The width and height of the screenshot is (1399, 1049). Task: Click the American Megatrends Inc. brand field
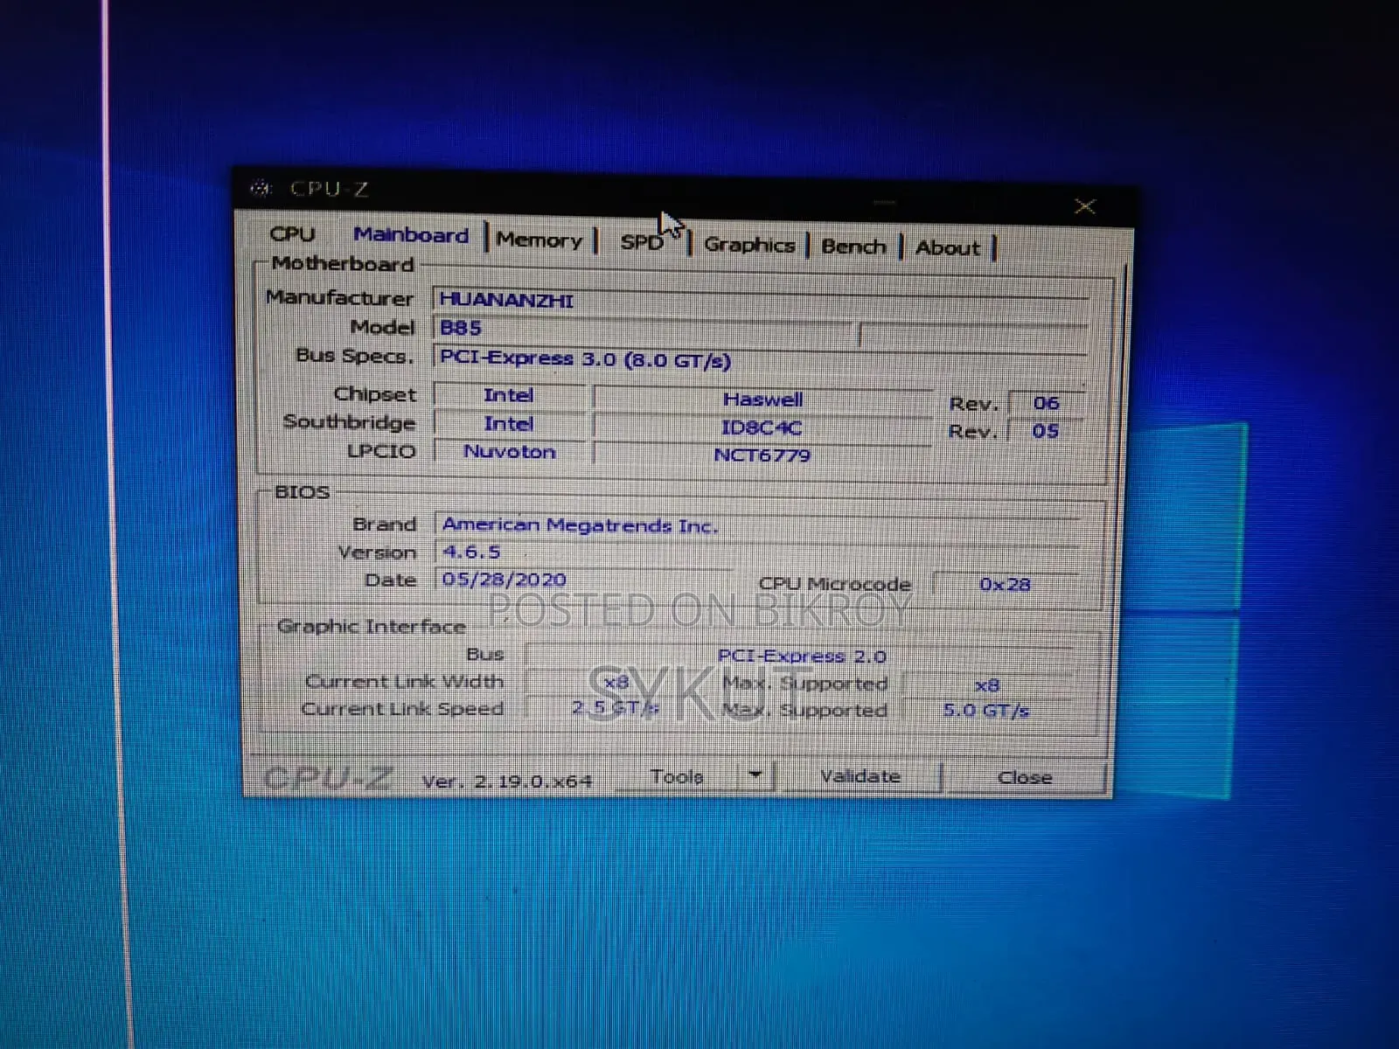pos(757,525)
